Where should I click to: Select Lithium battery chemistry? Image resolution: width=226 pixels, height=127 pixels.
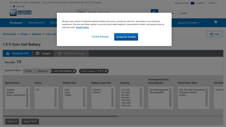click(96, 92)
